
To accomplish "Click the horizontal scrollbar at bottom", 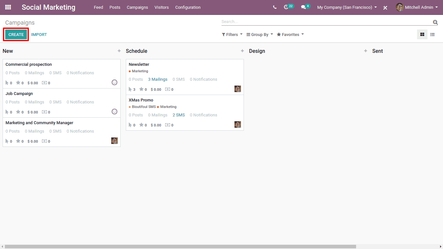I will [180, 247].
